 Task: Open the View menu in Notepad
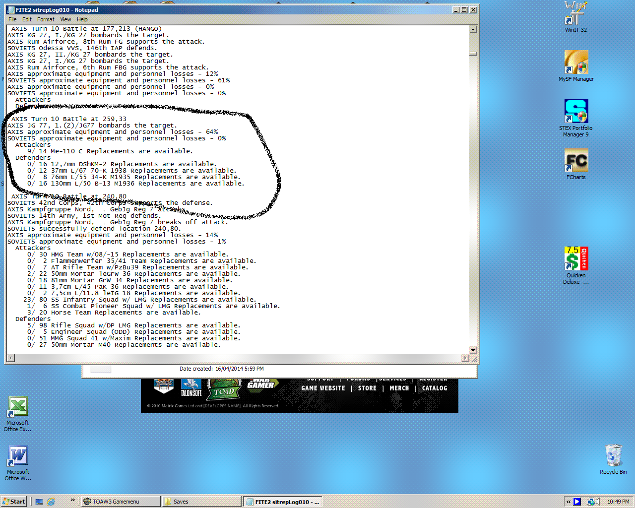click(65, 19)
